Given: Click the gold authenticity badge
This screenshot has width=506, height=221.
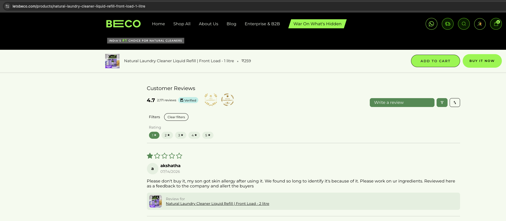Looking at the screenshot, I should coord(211,100).
